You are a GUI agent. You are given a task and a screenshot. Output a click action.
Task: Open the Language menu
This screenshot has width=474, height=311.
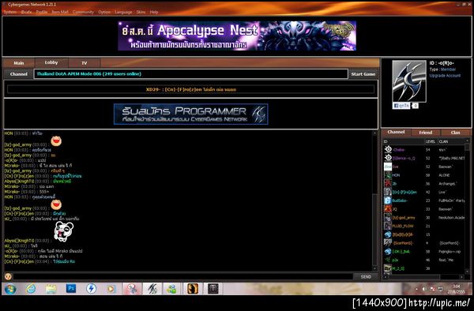(123, 12)
